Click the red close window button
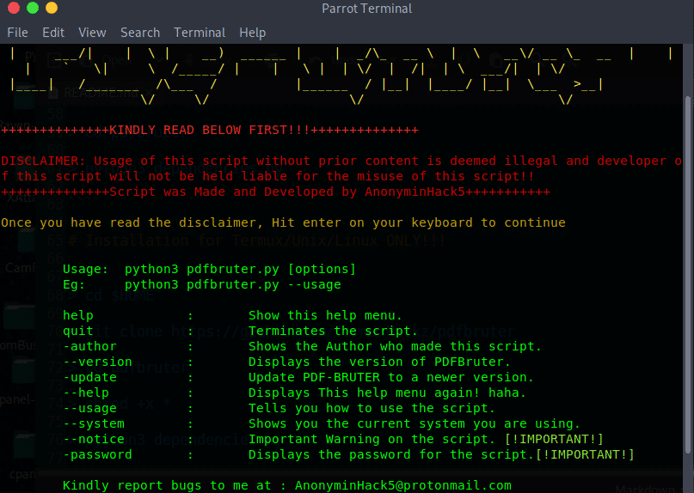 tap(14, 8)
